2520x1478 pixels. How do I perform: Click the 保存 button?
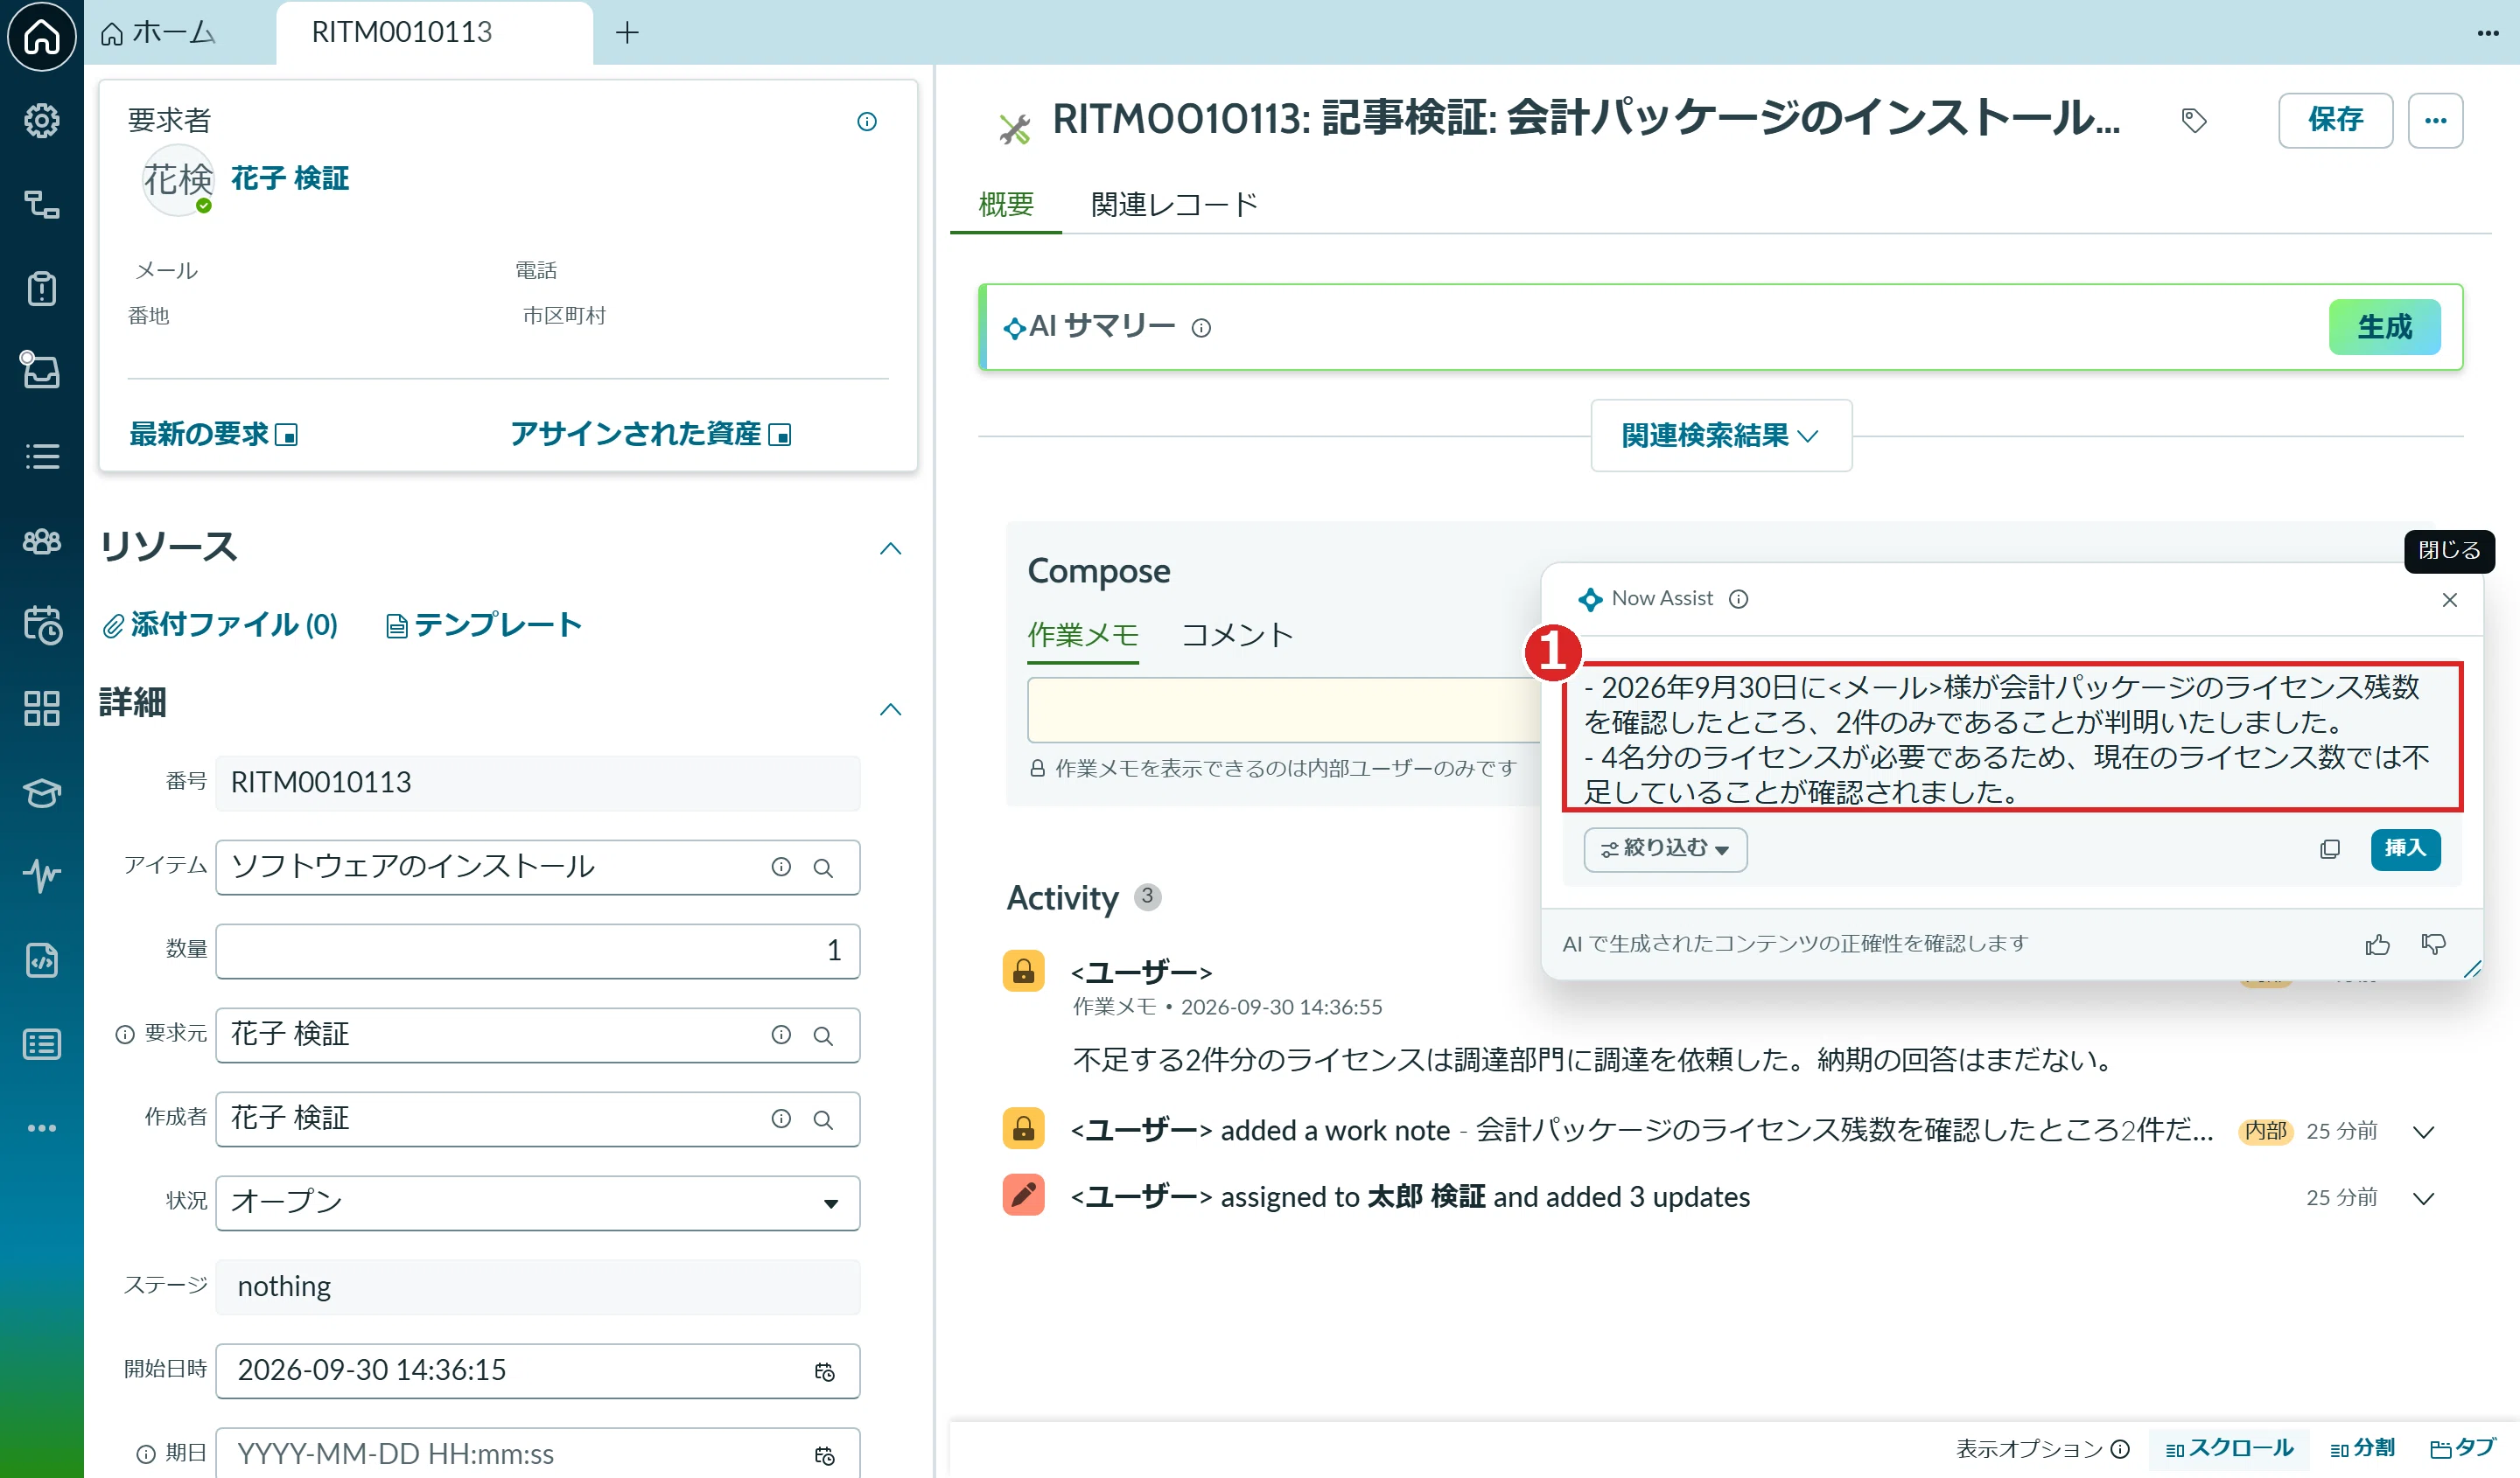point(2335,121)
